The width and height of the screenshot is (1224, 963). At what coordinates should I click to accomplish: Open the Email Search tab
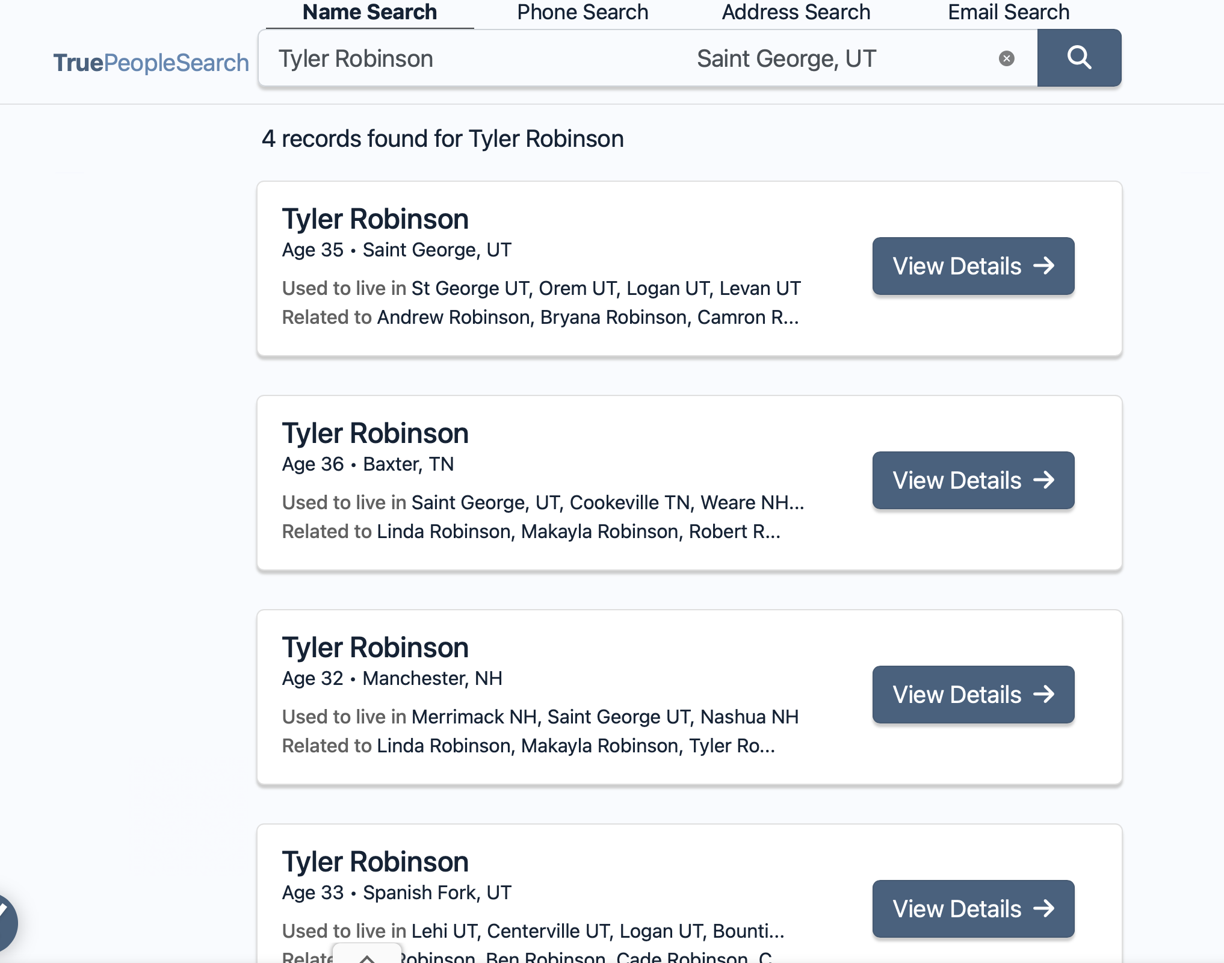pyautogui.click(x=1009, y=12)
